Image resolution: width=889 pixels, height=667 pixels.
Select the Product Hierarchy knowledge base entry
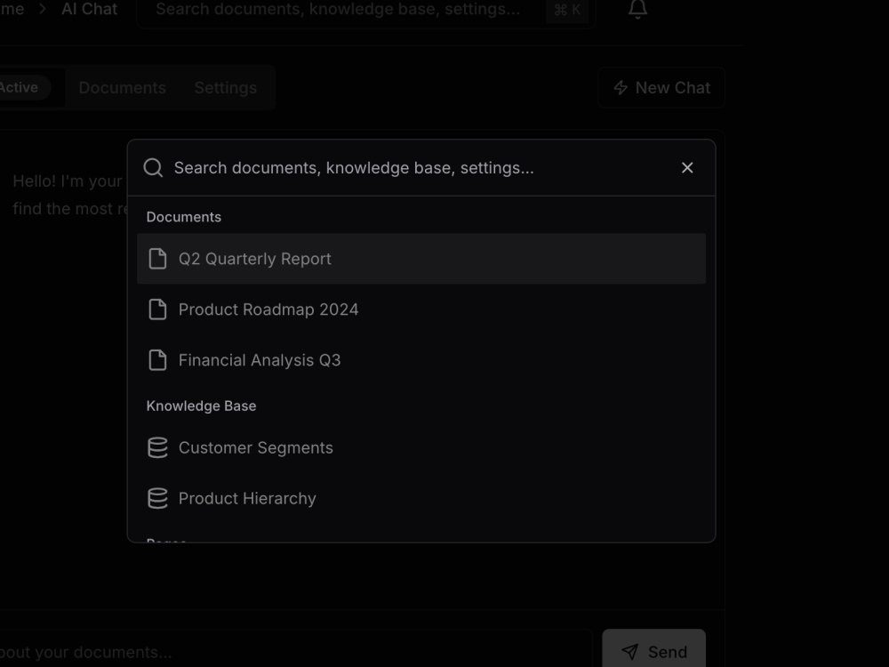421,498
